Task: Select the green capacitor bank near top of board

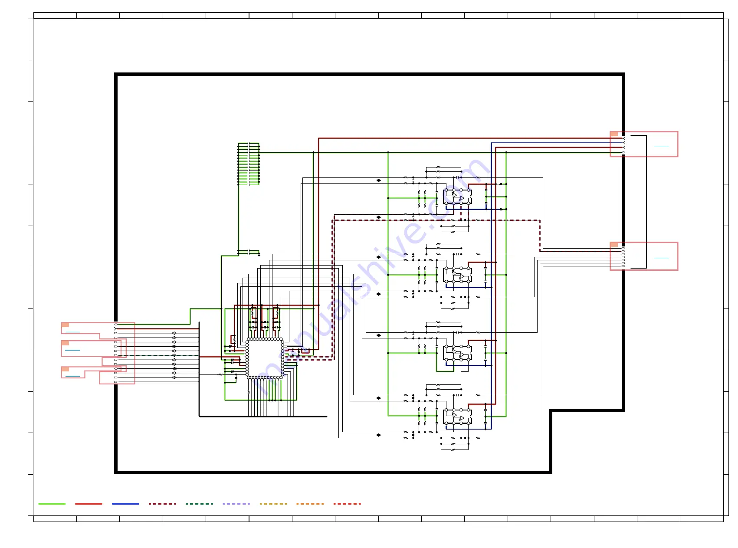Action: click(249, 164)
